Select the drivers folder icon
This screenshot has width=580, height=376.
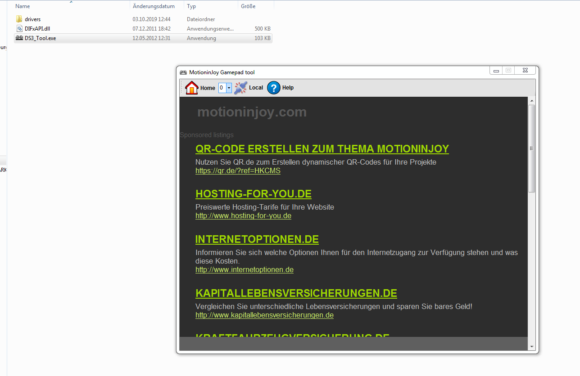[x=19, y=19]
